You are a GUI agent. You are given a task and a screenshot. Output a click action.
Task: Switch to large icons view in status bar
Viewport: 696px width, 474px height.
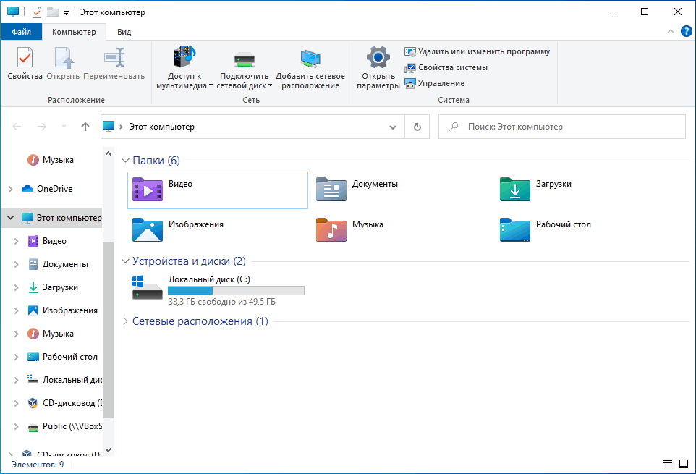[x=684, y=465]
